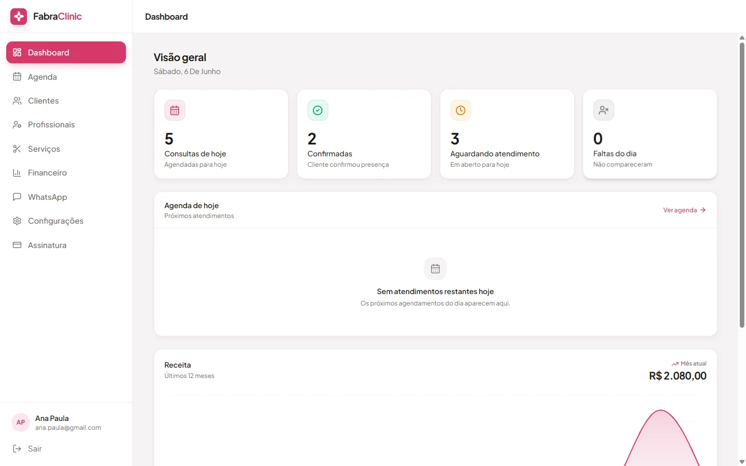Click the empty-state calendar icon in Agenda de hoje
The height and width of the screenshot is (466, 746).
pos(435,269)
